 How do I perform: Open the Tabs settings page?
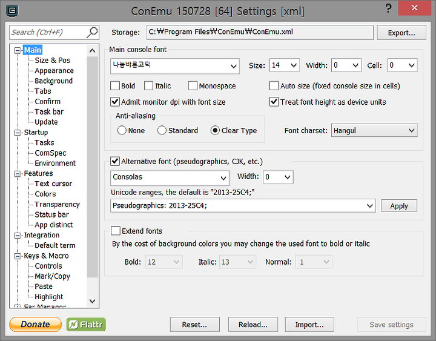pyautogui.click(x=43, y=91)
